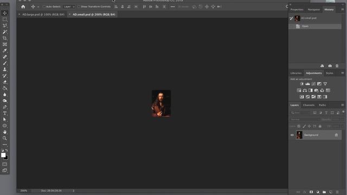The height and width of the screenshot is (195, 347).
Task: Click the background color swatch
Action: click(x=7, y=158)
